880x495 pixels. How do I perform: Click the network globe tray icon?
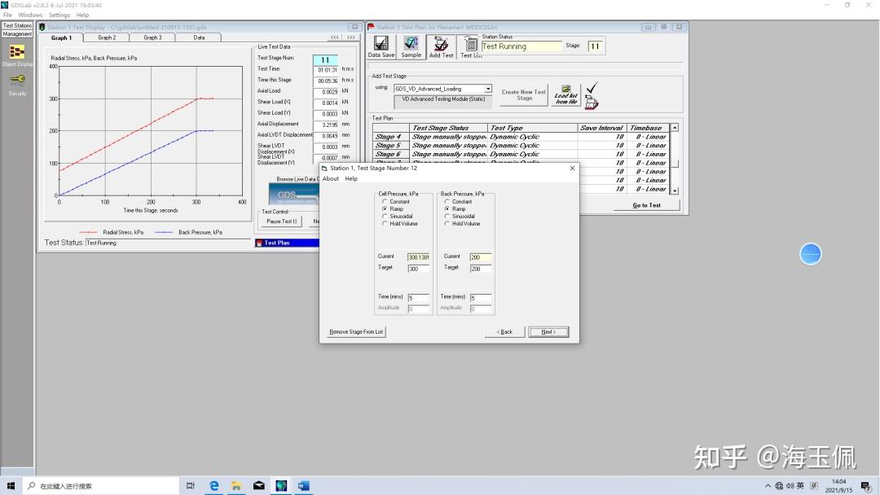pyautogui.click(x=779, y=485)
